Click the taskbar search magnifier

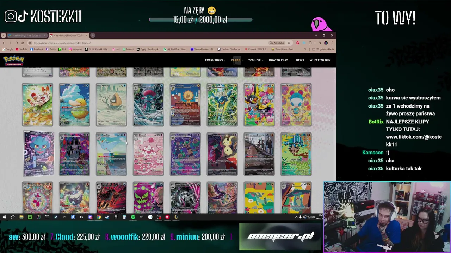point(13,217)
